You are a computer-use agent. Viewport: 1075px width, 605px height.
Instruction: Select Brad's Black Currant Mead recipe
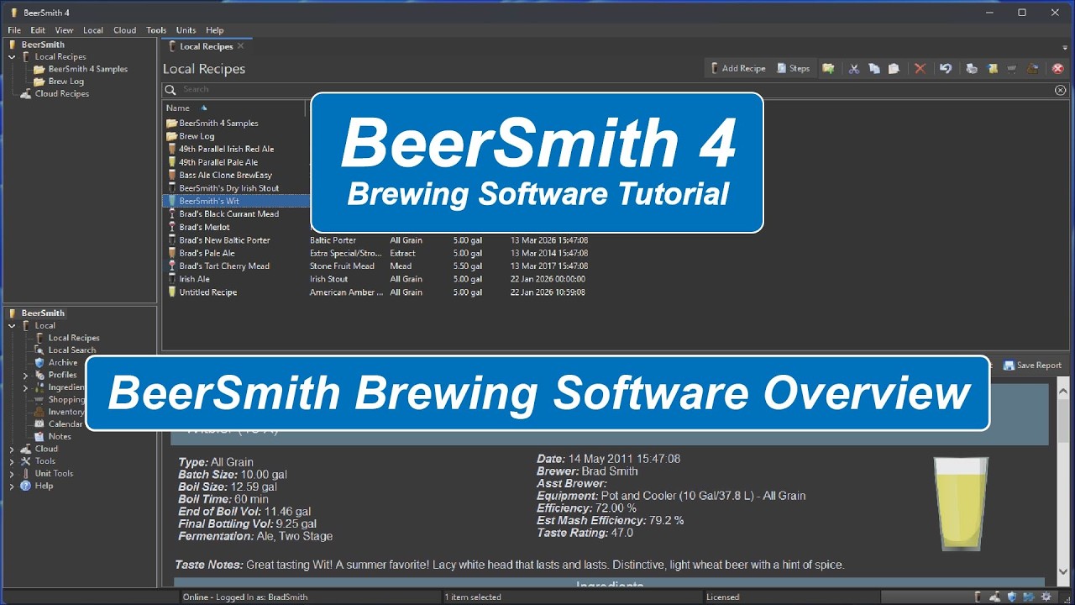point(228,213)
